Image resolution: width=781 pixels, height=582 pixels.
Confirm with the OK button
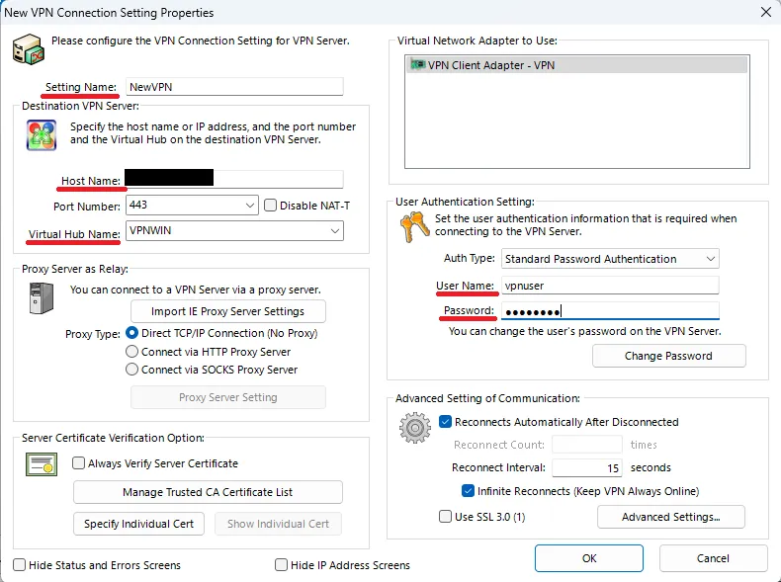click(589, 558)
